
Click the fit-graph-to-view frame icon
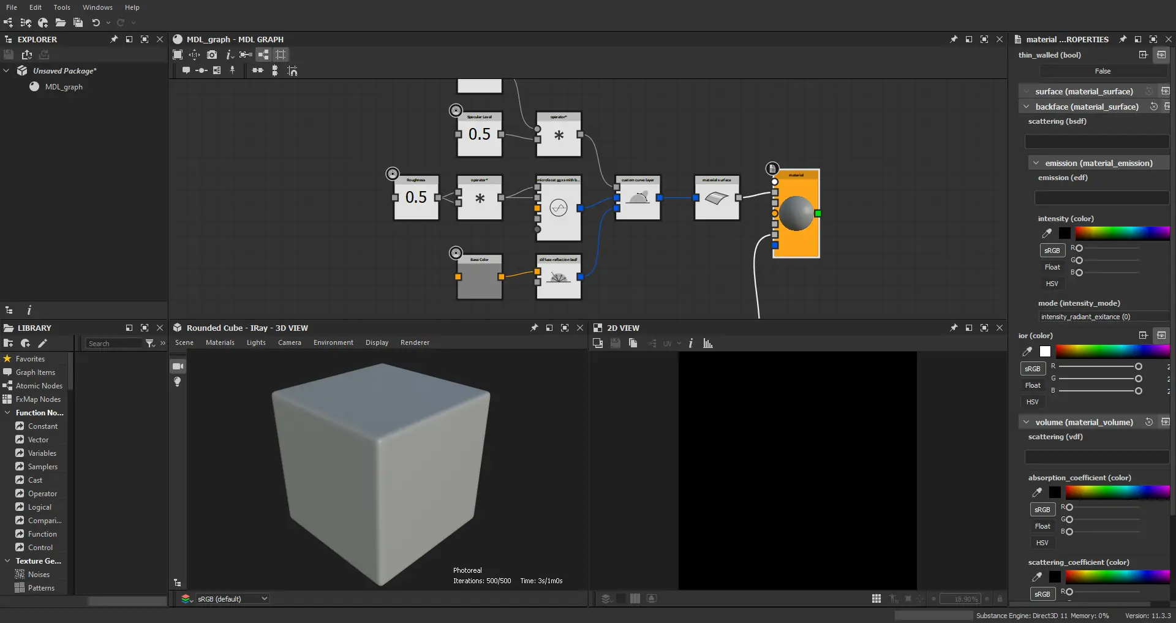178,55
